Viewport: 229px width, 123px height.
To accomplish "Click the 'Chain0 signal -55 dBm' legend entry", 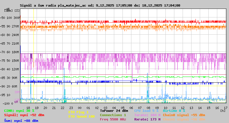I will 184,115.
